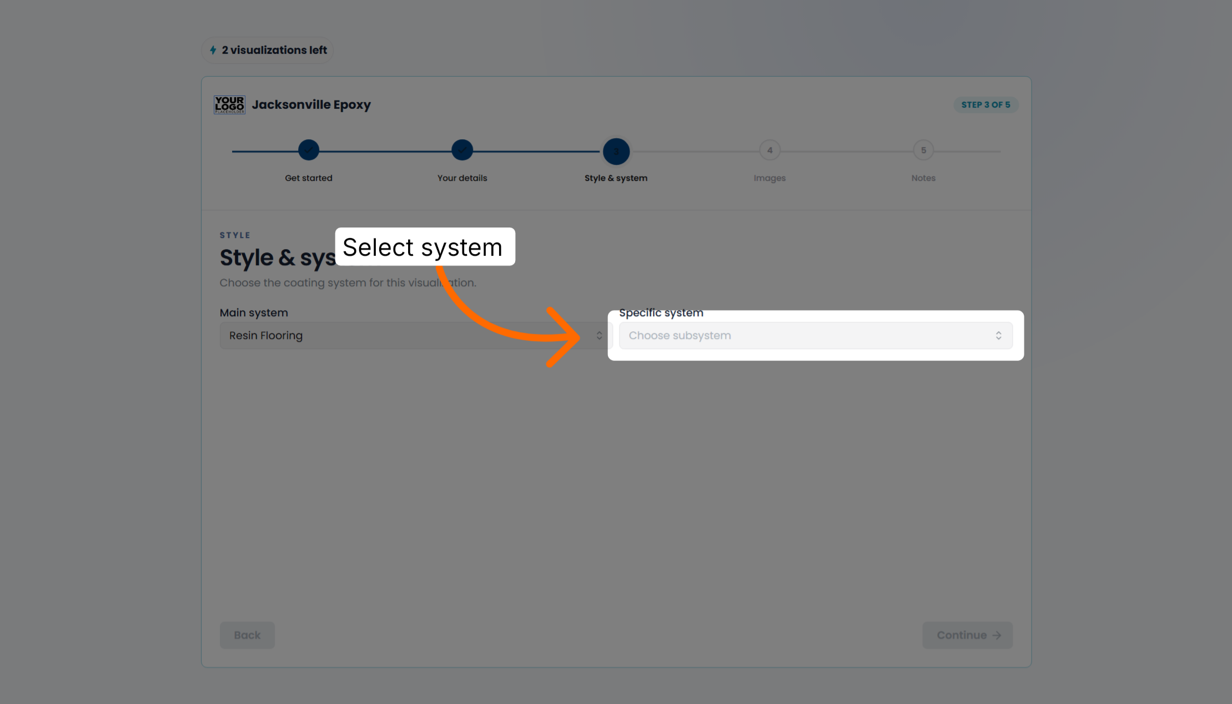Click the 'Get started' step label
Screen dimensions: 1232x704
[x=309, y=178]
